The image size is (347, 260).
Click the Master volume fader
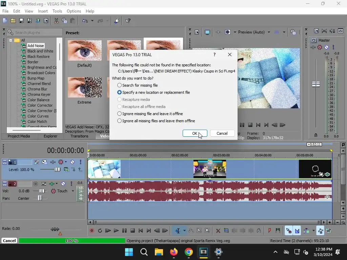point(316,84)
